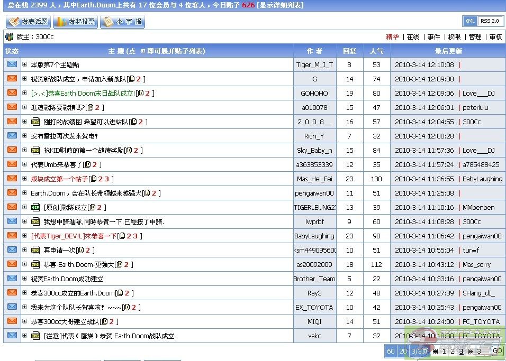Open the 小字报 bulletin button
Viewport: 506px width, 361px height.
pos(122,22)
